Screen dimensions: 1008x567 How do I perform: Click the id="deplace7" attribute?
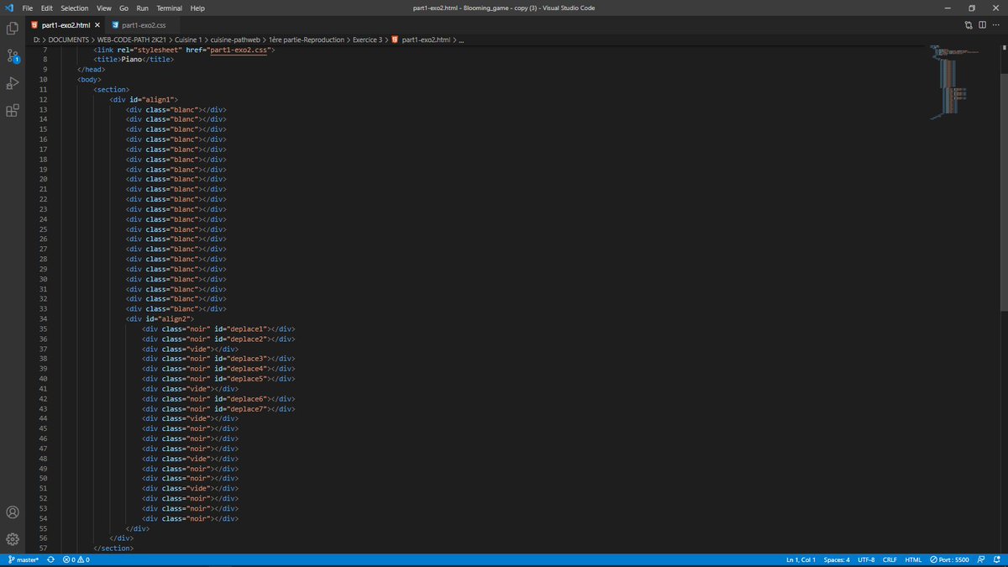(x=241, y=408)
